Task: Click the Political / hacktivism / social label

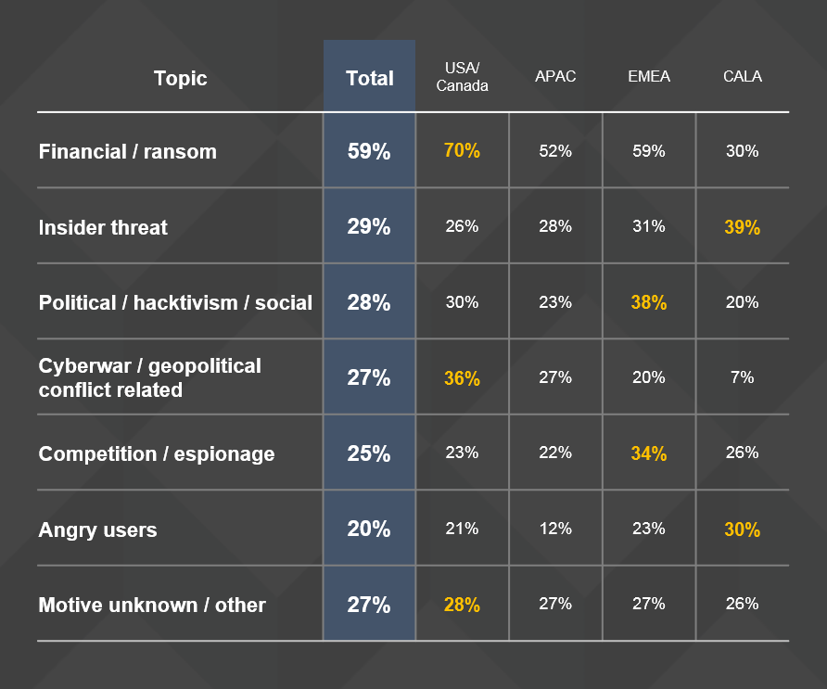Action: 175,303
